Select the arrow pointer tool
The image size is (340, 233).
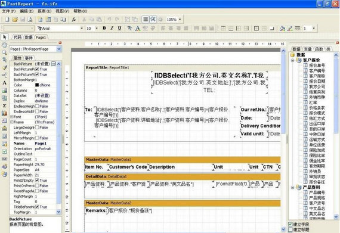point(5,38)
